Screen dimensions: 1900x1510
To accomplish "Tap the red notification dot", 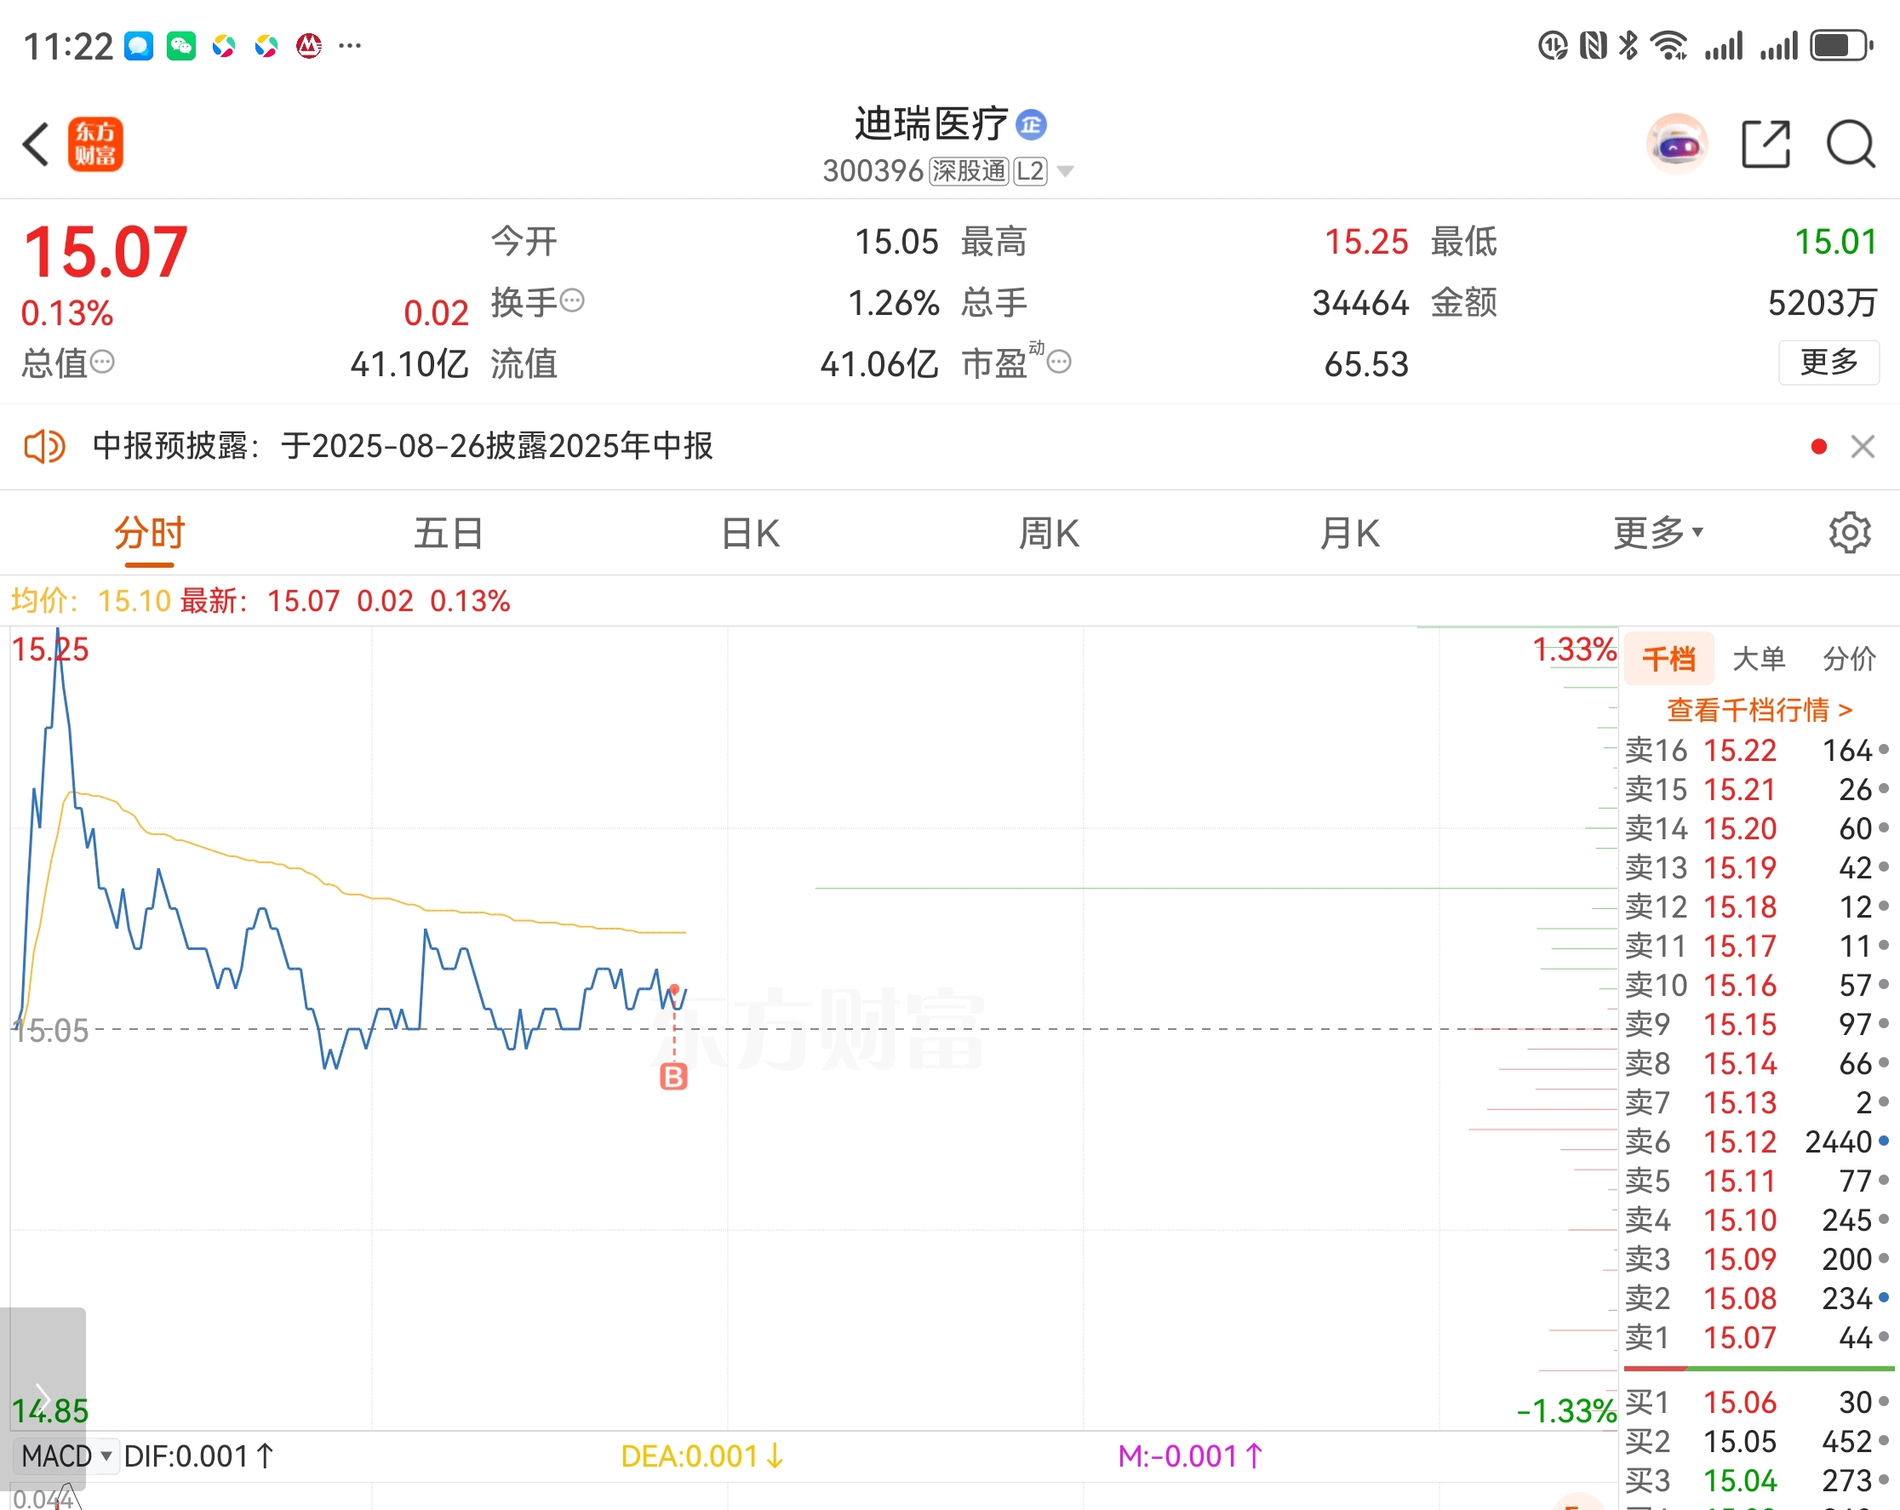I will (1818, 447).
